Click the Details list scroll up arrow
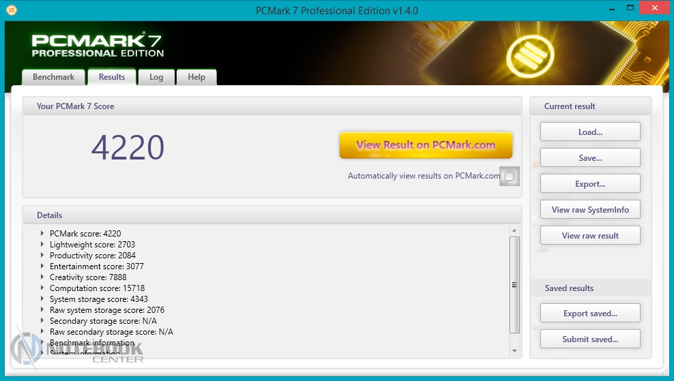Viewport: 674px width, 381px height. 514,231
